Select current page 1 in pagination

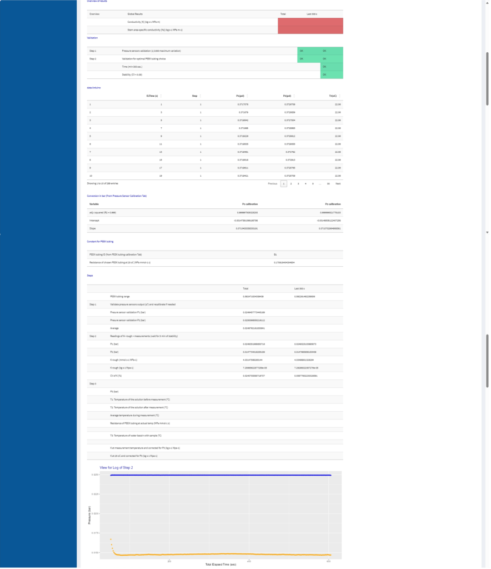point(283,183)
